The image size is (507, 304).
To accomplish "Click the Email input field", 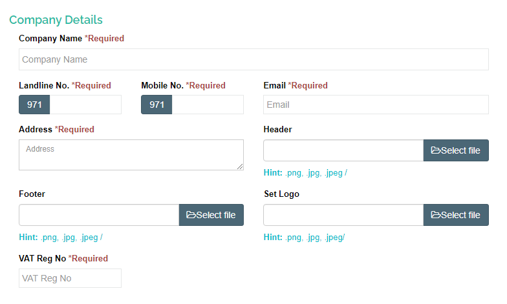I will [376, 105].
